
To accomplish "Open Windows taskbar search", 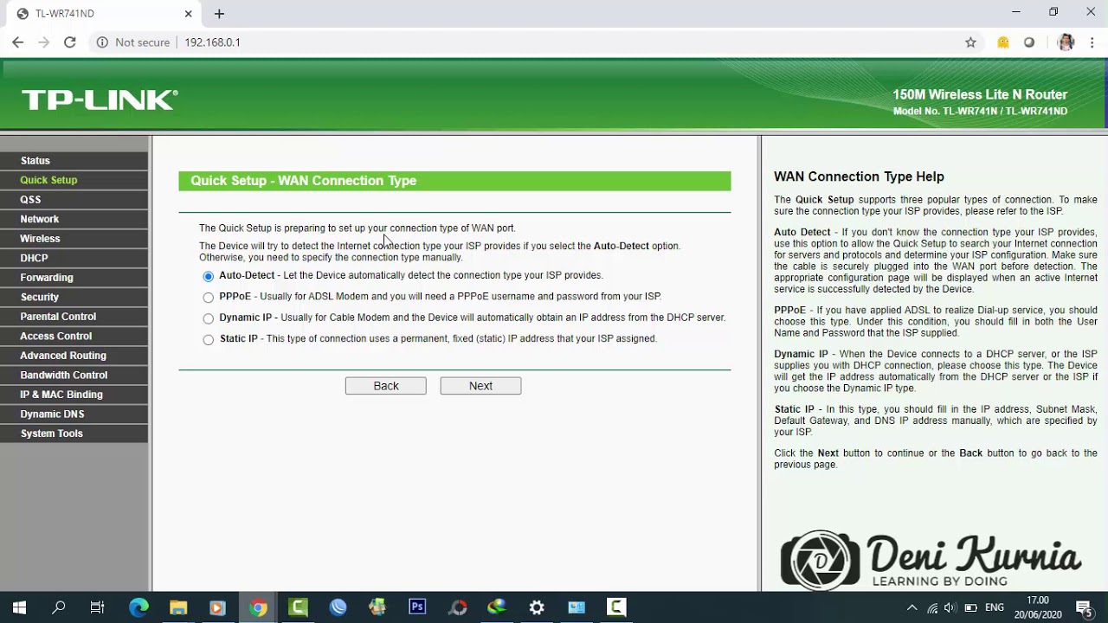I will click(x=59, y=607).
